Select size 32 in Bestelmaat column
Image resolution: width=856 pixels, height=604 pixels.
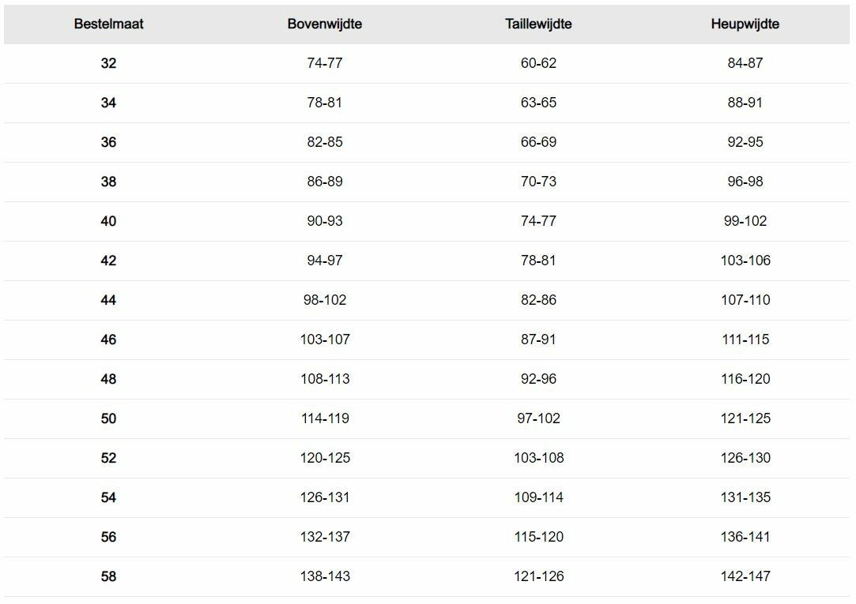[108, 63]
